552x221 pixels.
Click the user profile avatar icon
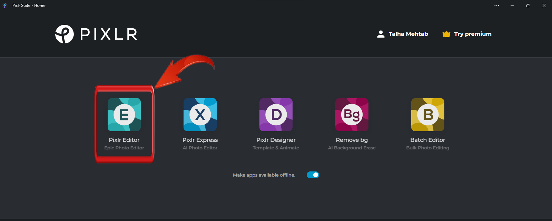381,34
